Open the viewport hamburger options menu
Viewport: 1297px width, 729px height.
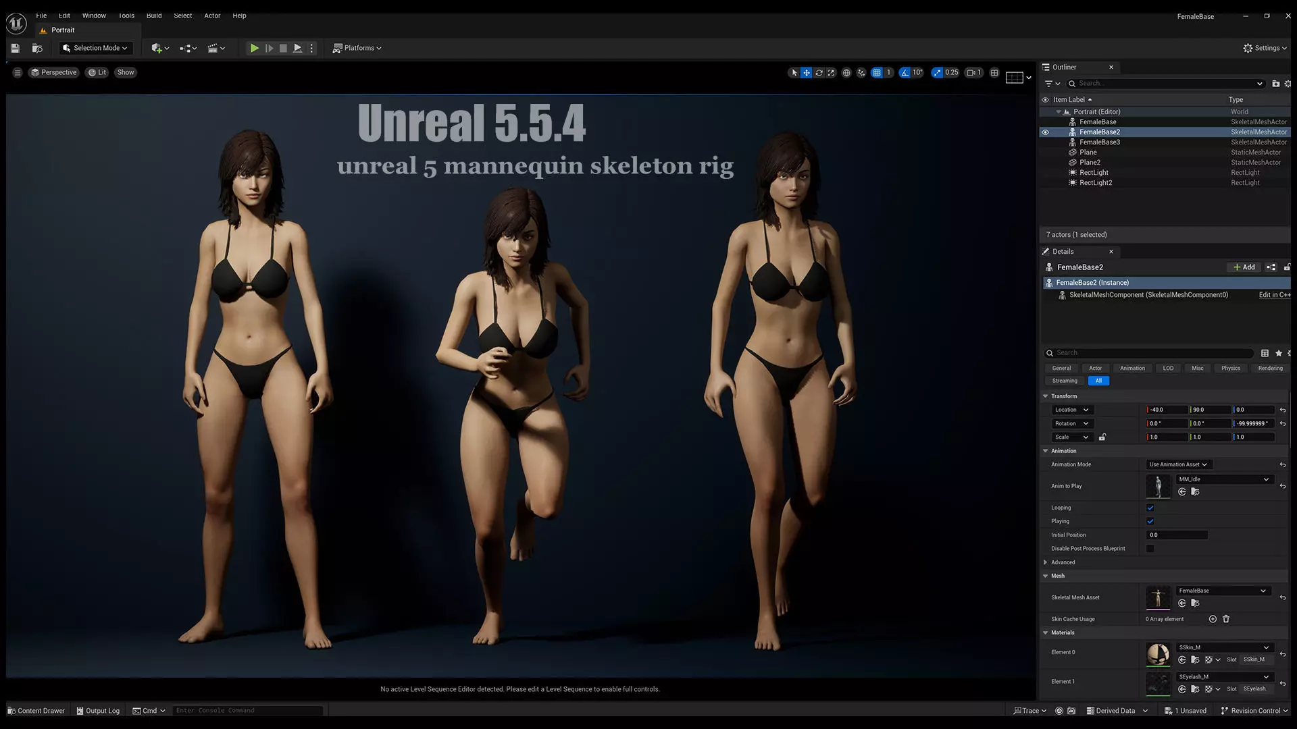coord(18,72)
